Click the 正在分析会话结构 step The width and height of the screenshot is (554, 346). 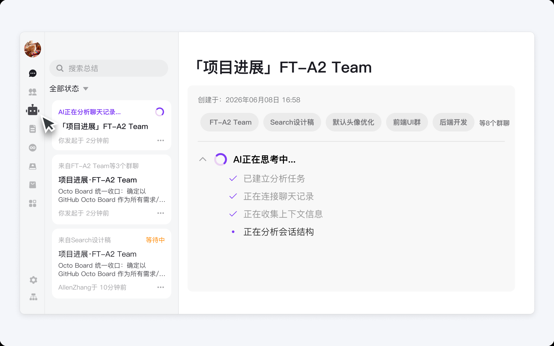click(278, 232)
